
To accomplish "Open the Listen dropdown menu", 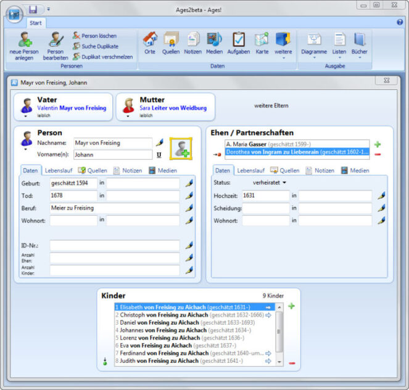I will [339, 45].
